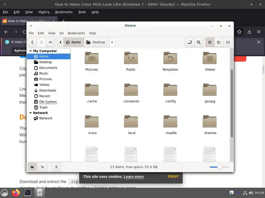Go up to the parent folder
Screen dimensions: 265x198
[x=50, y=42]
